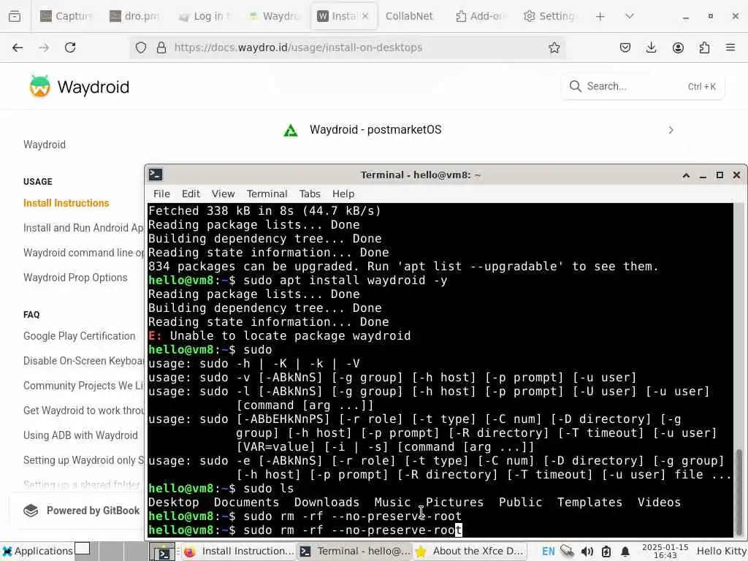Open the terminal Tabs menu
Screen dimensions: 748x561
[x=310, y=194]
